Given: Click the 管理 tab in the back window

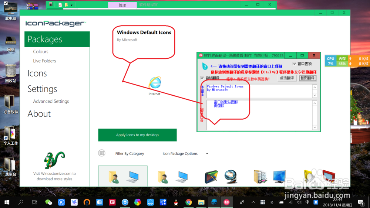Looking at the screenshot, I should click(x=122, y=5).
